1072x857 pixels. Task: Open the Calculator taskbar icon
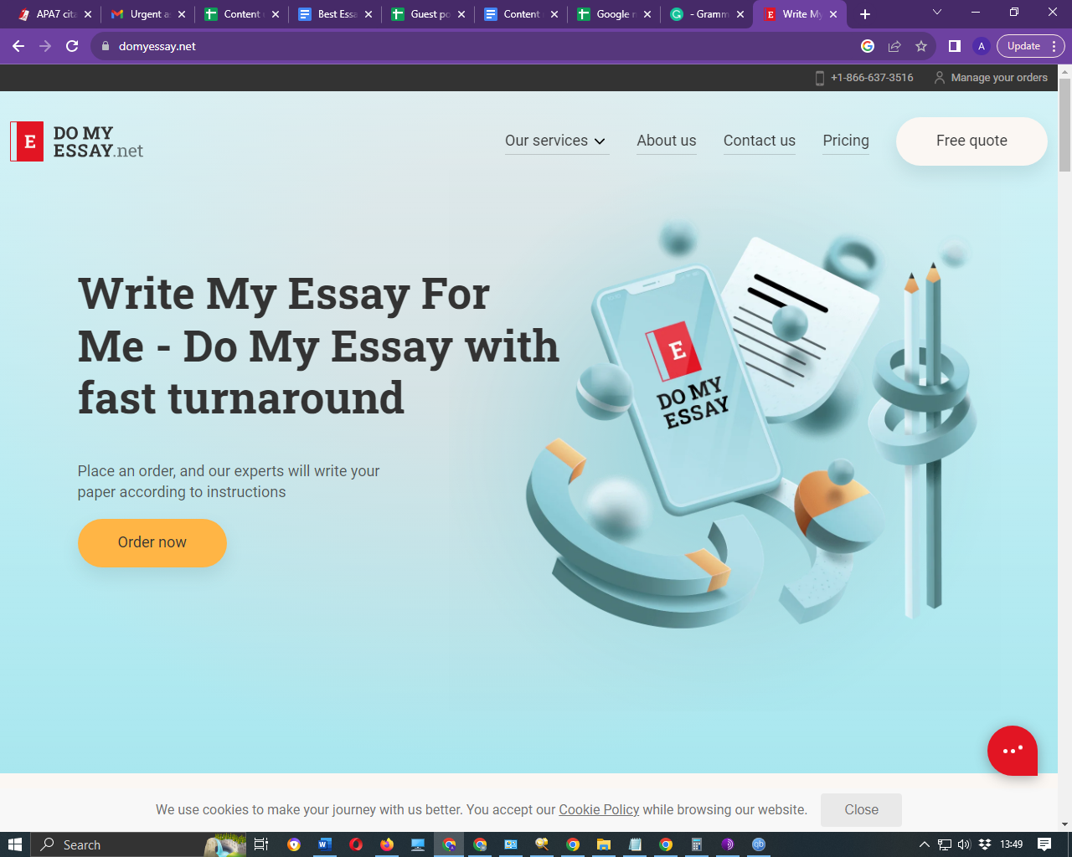696,844
